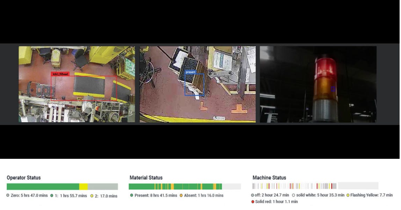This screenshot has height=210, width=401.
Task: Click the yellow segment in the Operator Status timeline
Action: (x=84, y=186)
